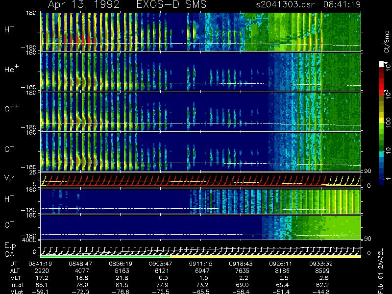Image resolution: width=392 pixels, height=294 pixels.
Task: Click the MLT value '2.8'
Action: 324,278
